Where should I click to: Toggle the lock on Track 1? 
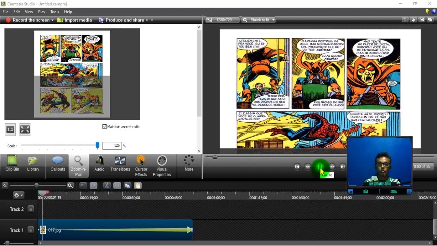(x=31, y=230)
